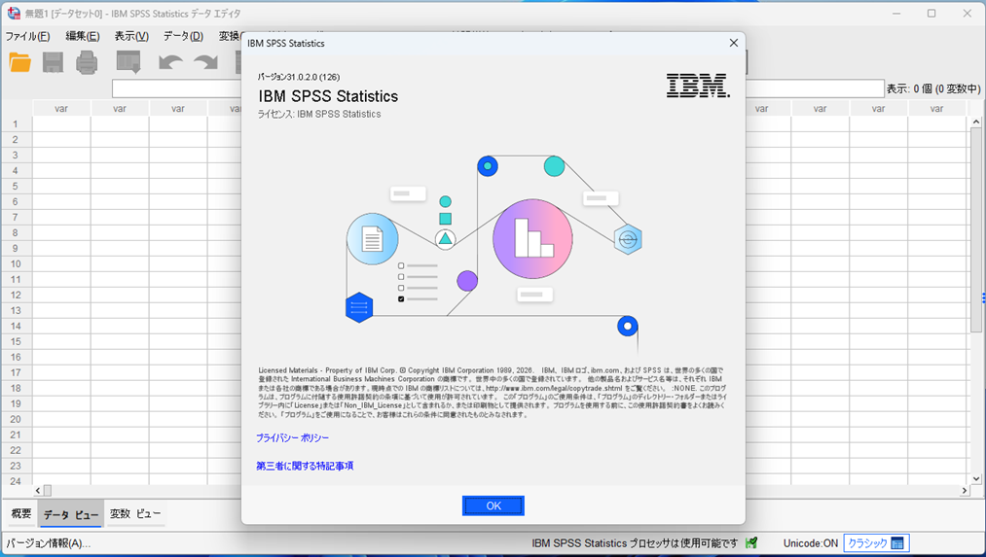This screenshot has width=986, height=557.
Task: Click the ライセンス: IBM SPSS Statistics line
Action: [319, 114]
